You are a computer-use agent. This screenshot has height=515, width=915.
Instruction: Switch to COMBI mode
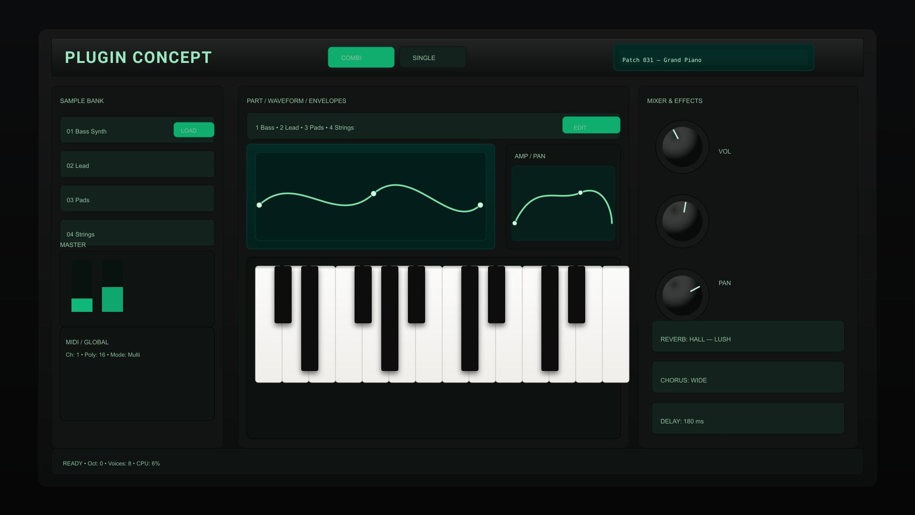pyautogui.click(x=361, y=57)
